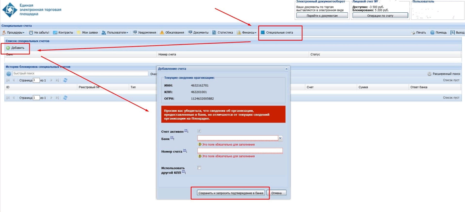This screenshot has height=212, width=465.
Task: Click the Номер счета input field
Action: (x=240, y=151)
